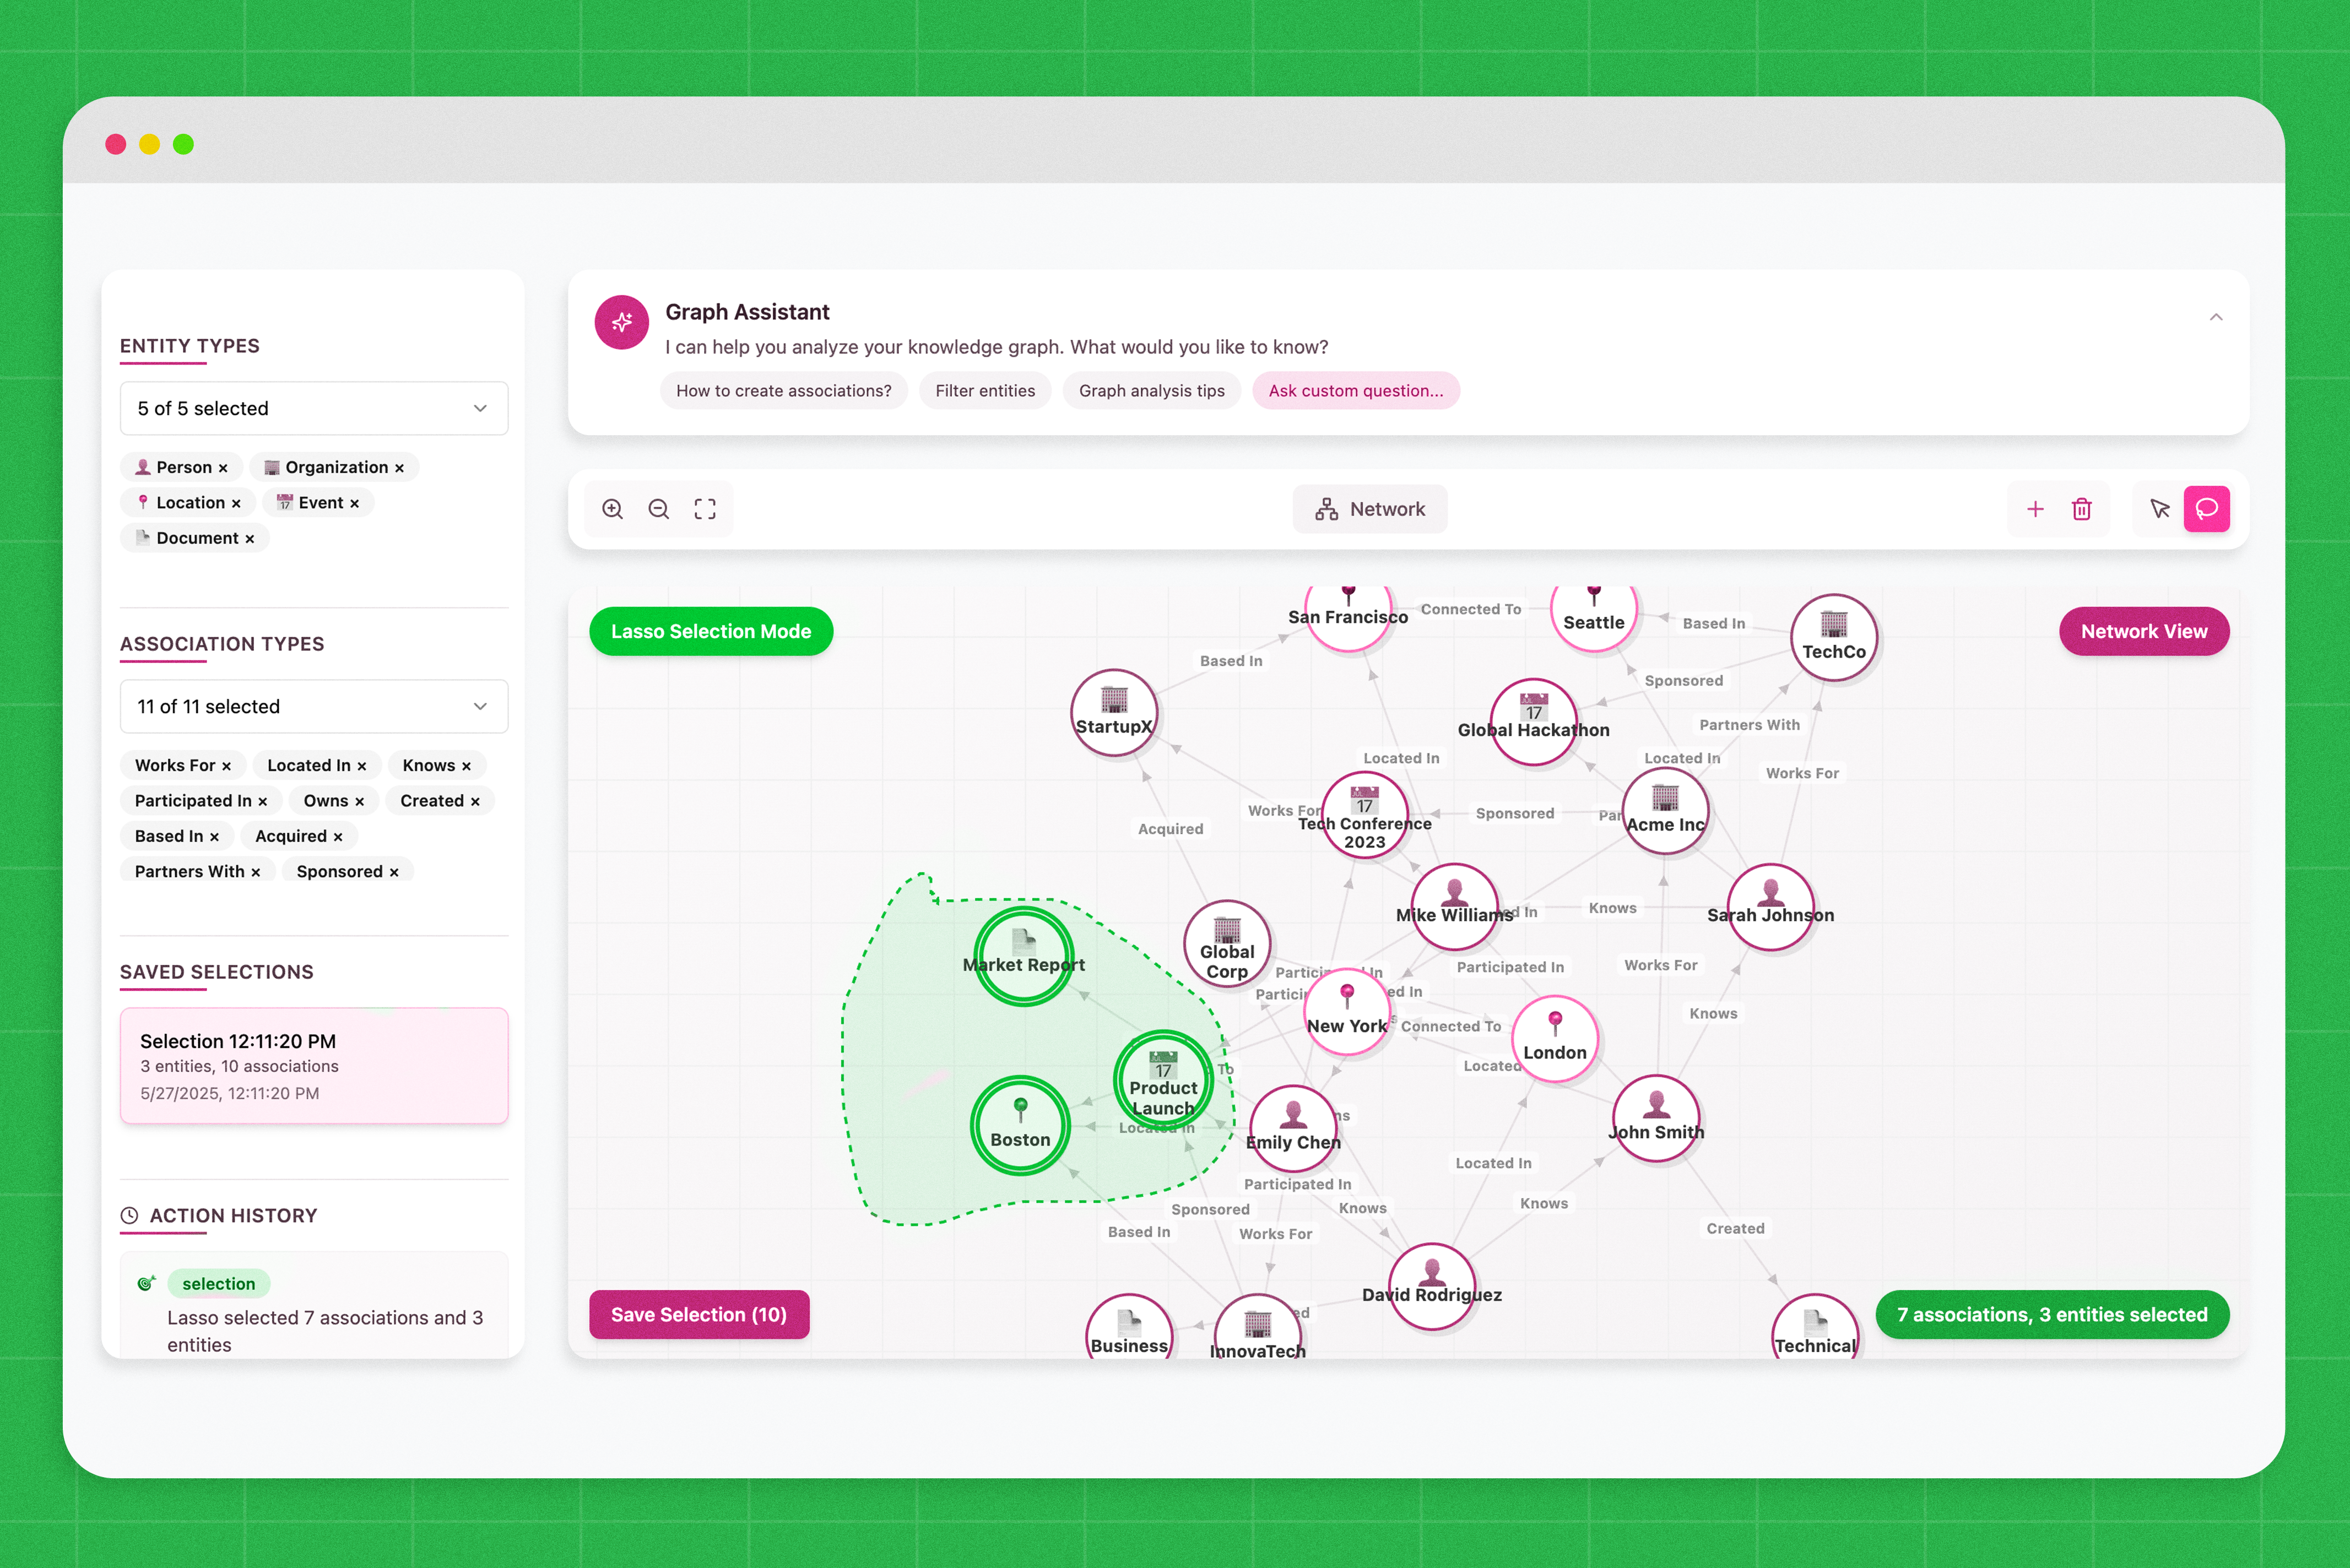Click the Graph Assistant sparkle icon
The width and height of the screenshot is (2350, 1568).
(x=622, y=322)
